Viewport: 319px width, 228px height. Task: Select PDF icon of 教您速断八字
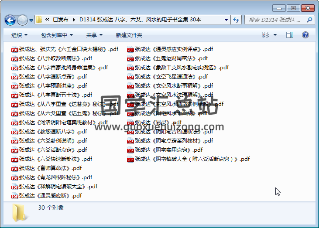(x=15, y=132)
